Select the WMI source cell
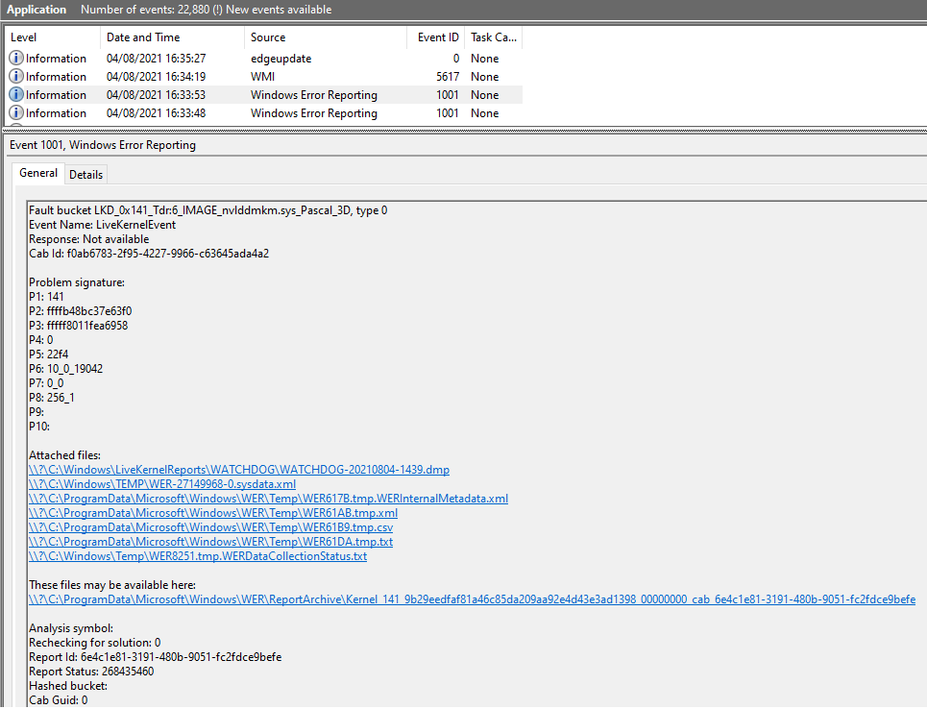This screenshot has width=927, height=709. point(262,77)
